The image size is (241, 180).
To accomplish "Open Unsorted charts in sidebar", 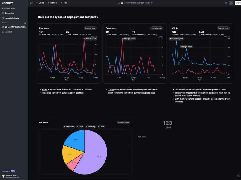I will pyautogui.click(x=12, y=18).
